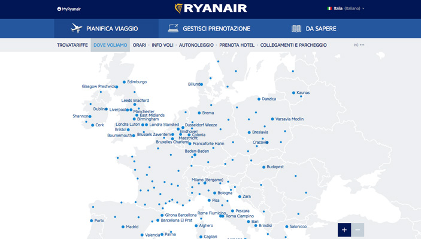Zoom out the map with minus button

click(x=358, y=230)
